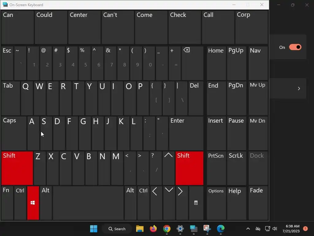Viewport: 314px width, 236px height.
Task: Open the Windows Start menu in taskbar
Action: 94,229
